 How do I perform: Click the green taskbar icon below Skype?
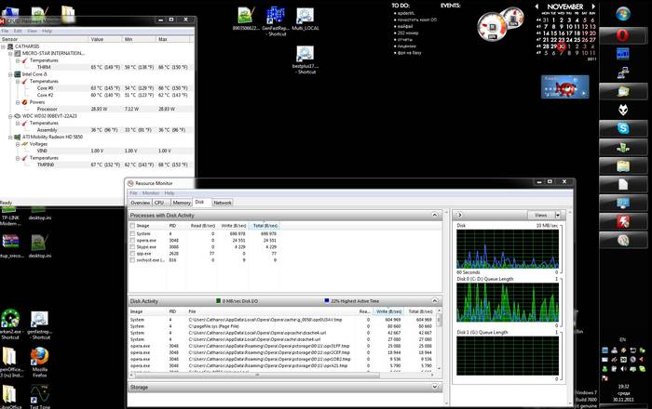[x=623, y=147]
